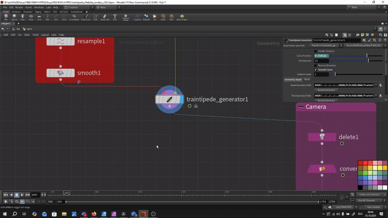Click the current frame number field
Viewport: 388px width, 218px height.
(35, 195)
